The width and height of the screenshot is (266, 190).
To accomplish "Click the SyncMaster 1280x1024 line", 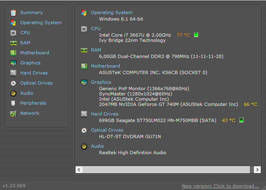I will [135, 94].
